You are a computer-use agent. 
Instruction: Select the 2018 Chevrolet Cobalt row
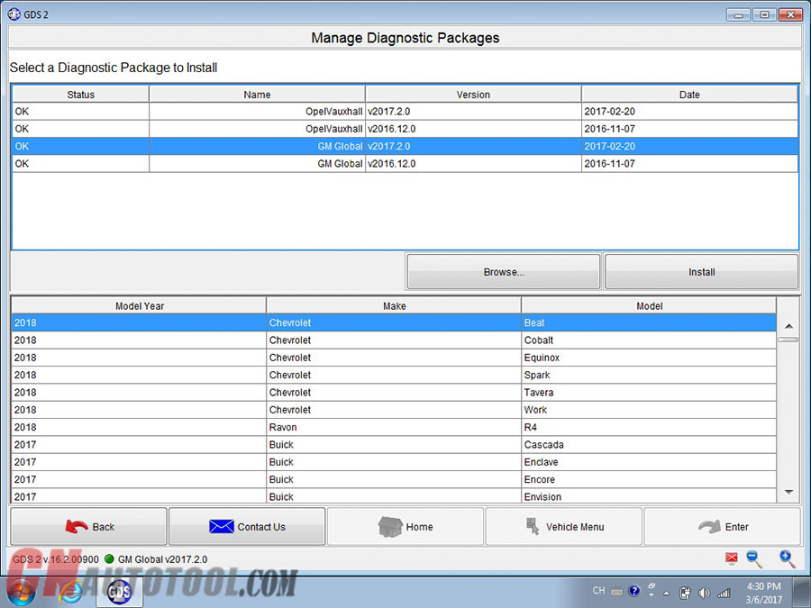[394, 340]
